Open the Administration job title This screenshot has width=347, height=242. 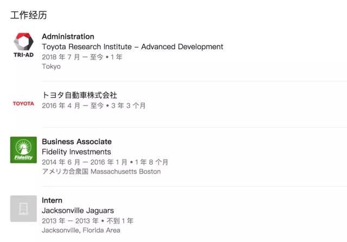[x=68, y=36]
